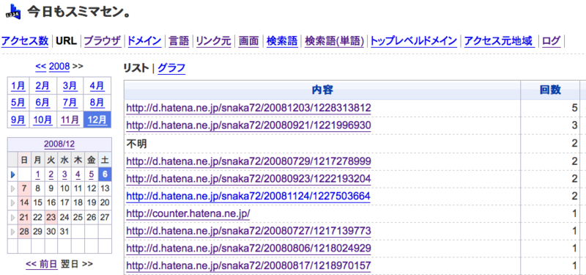Go to previous day via 前日 link
This screenshot has width=586, height=275.
coord(42,264)
